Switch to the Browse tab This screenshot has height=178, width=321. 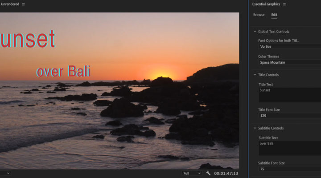tap(259, 15)
